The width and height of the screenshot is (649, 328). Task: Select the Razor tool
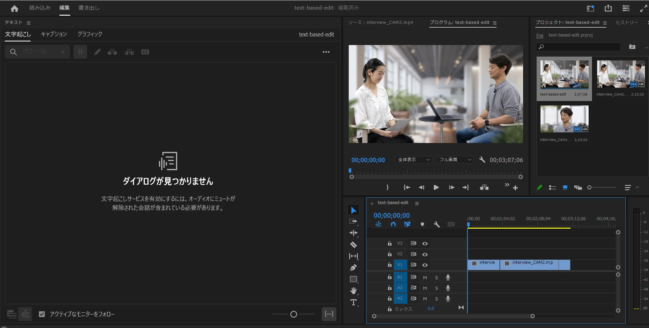[354, 245]
